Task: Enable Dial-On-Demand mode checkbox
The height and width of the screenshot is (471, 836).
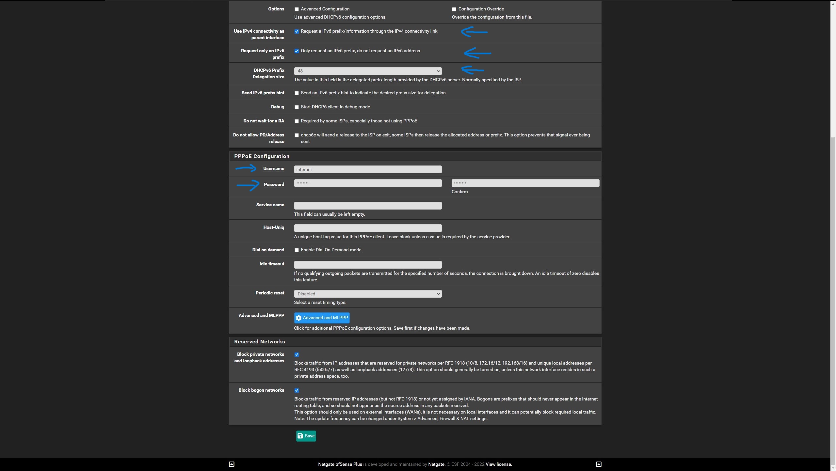Action: pyautogui.click(x=297, y=250)
